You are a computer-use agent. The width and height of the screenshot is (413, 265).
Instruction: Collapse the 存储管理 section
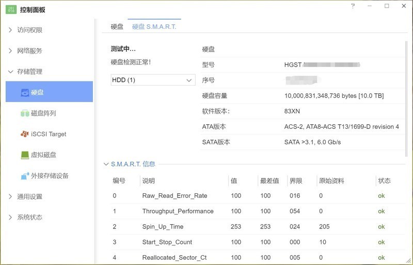pos(10,72)
